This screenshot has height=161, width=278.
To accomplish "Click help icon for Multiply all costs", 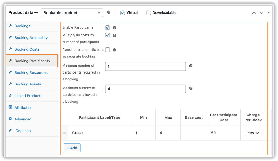I will [115, 36].
